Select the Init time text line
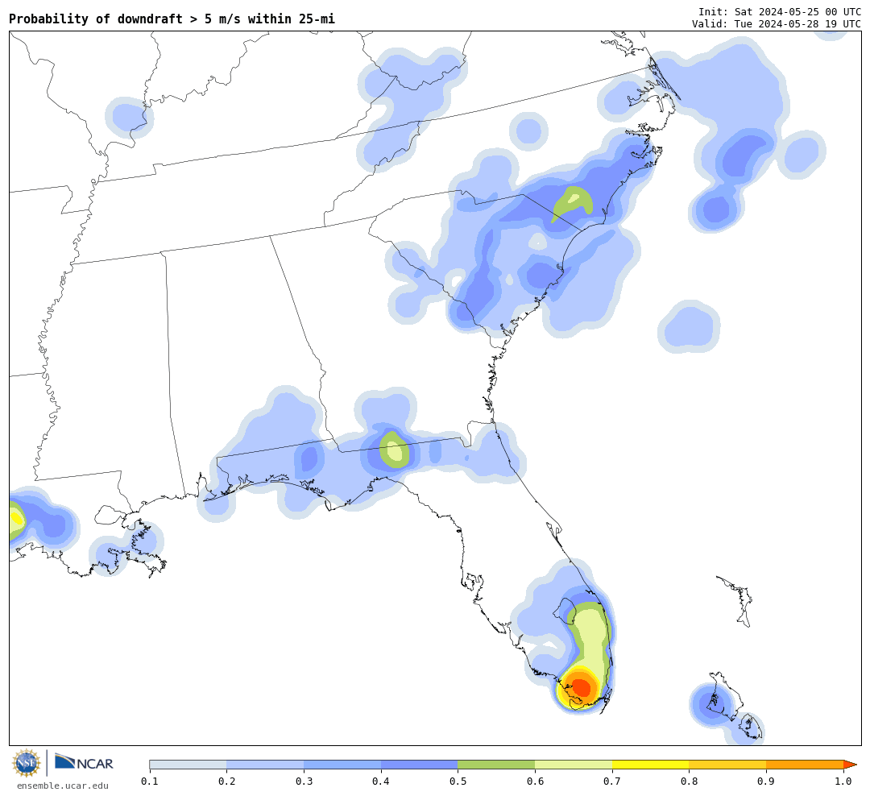 (x=780, y=11)
